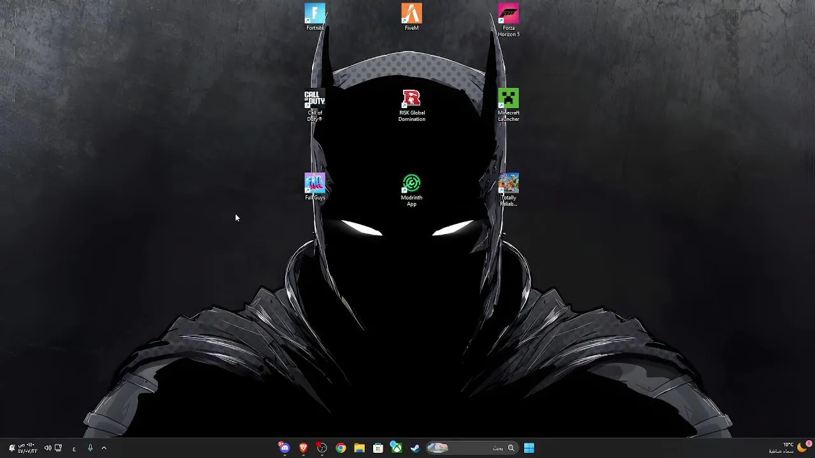This screenshot has height=458, width=815.
Task: Open the clock and date panel
Action: point(27,448)
